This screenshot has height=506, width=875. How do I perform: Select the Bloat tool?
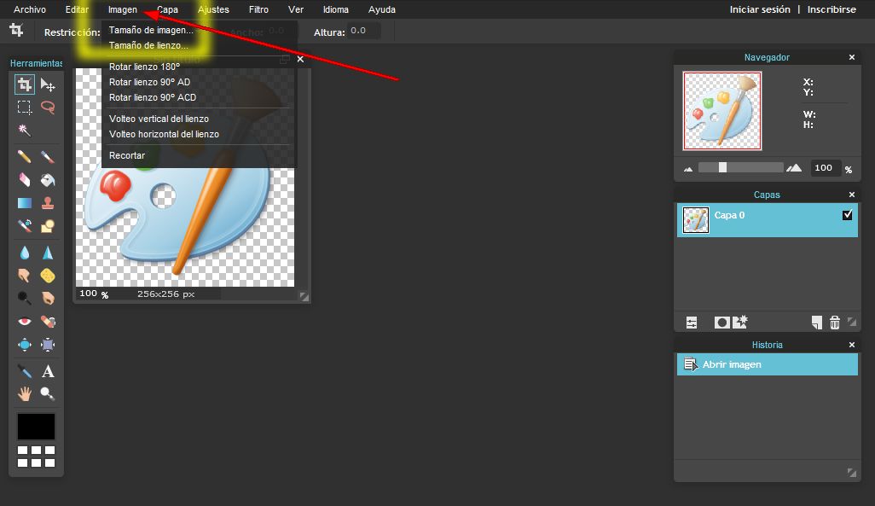click(24, 345)
